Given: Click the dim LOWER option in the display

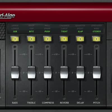Looking at the screenshot, I should click(15, 28).
